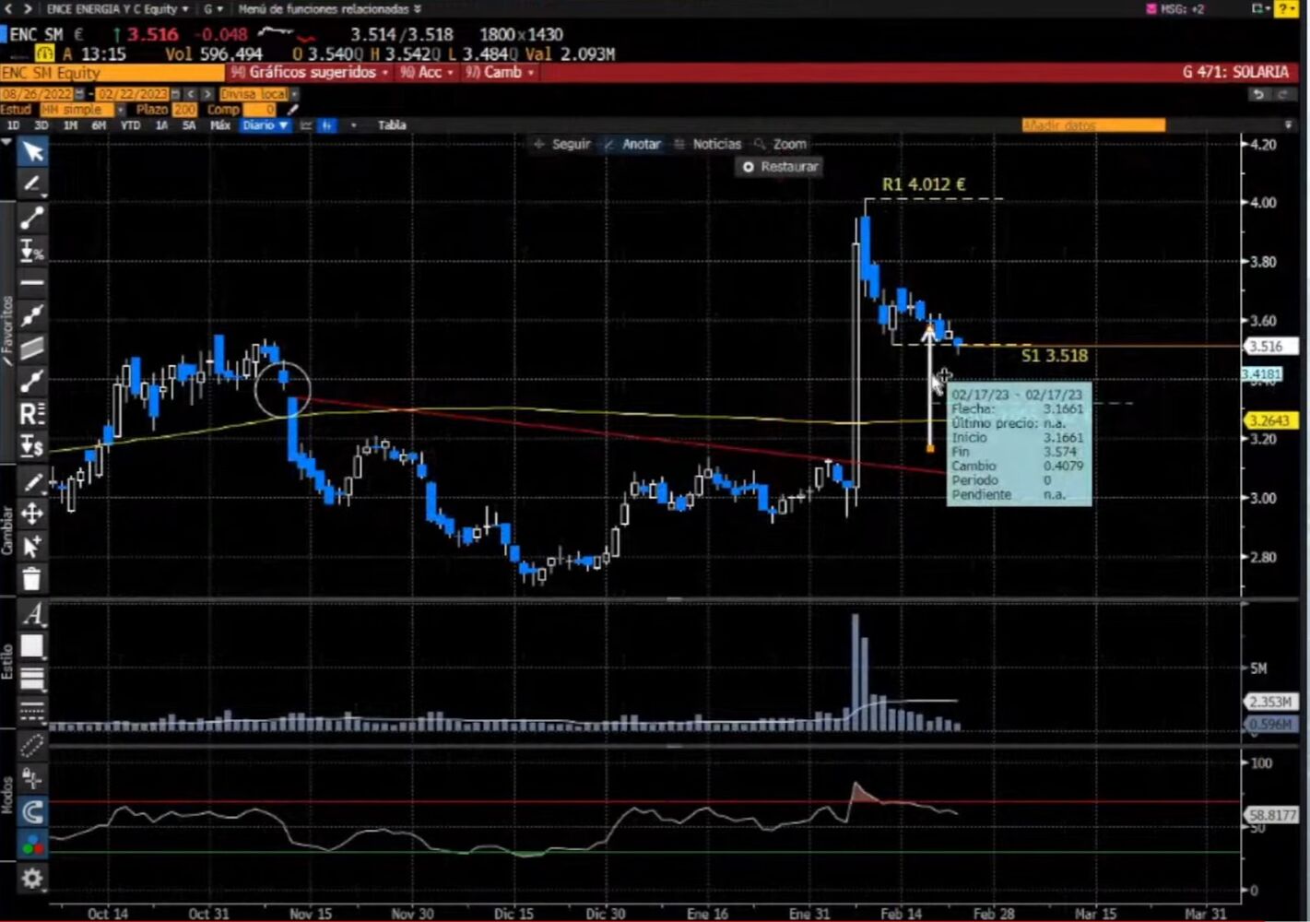
Task: Open the Gráficos sugeridos dropdown
Action: coord(310,72)
